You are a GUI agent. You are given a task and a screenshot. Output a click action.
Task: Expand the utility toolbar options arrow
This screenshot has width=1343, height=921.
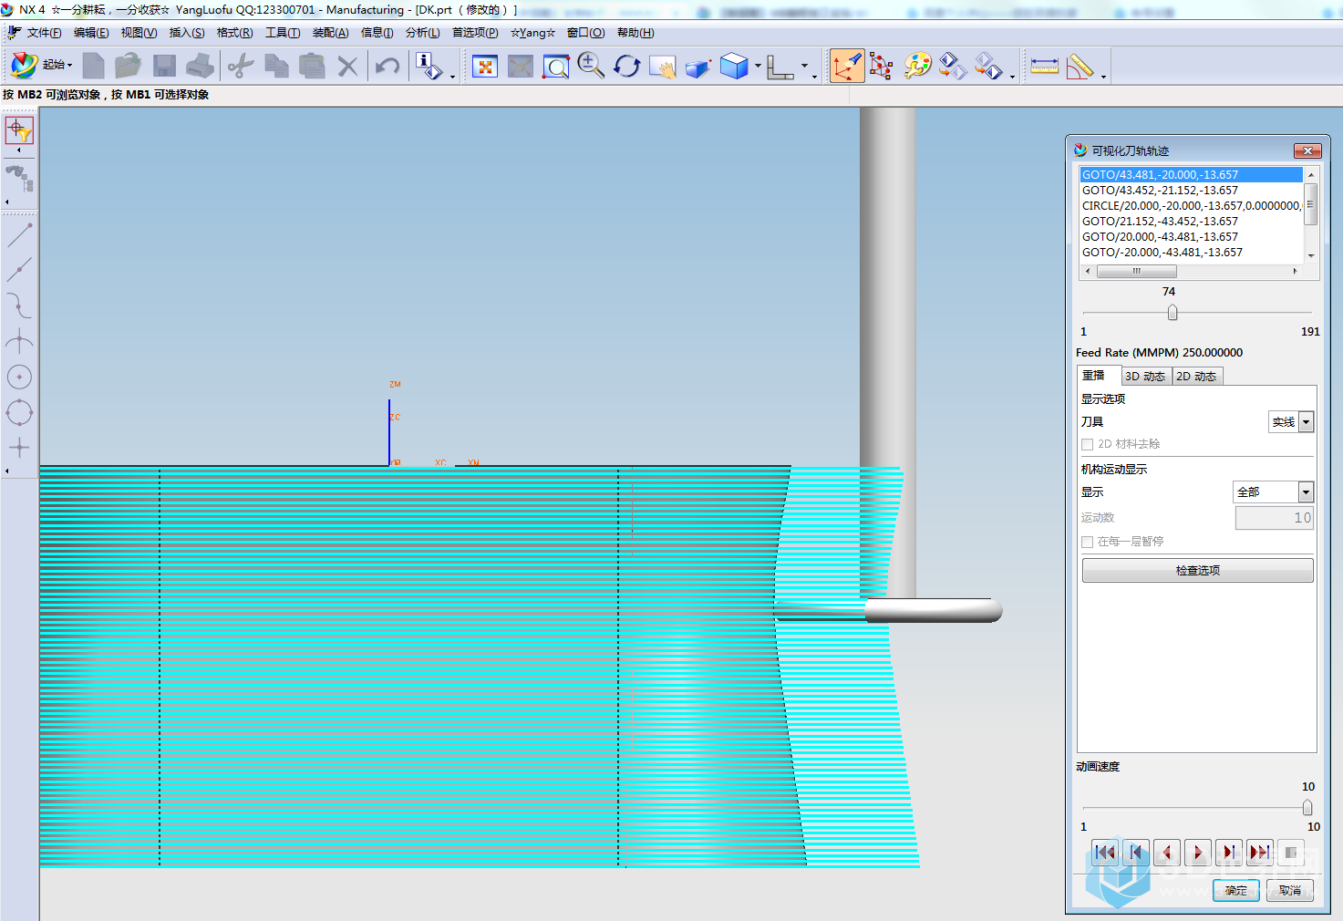(1013, 77)
